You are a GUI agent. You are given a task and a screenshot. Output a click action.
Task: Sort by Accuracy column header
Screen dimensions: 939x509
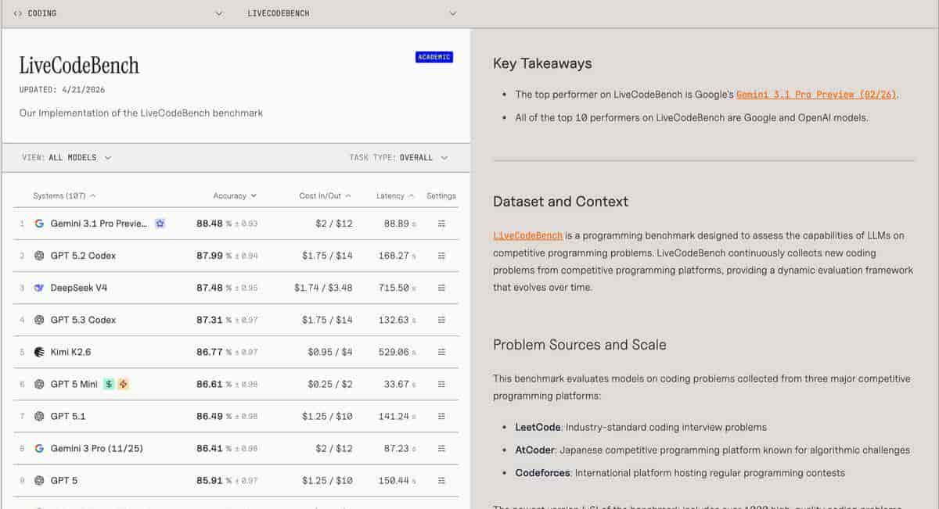pyautogui.click(x=235, y=195)
